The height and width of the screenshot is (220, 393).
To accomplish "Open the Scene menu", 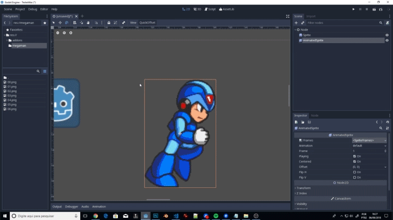I will click(x=8, y=9).
